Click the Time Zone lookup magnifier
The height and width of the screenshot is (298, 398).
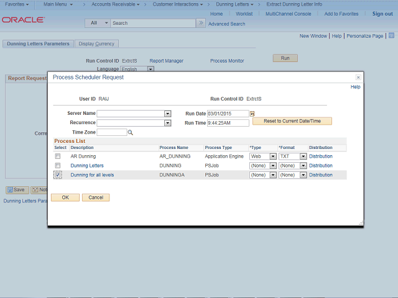tap(131, 132)
